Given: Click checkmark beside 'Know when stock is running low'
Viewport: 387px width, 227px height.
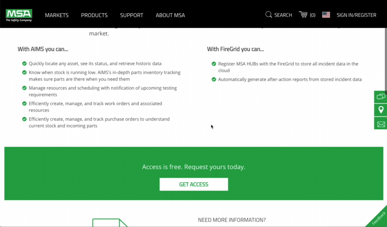Looking at the screenshot, I should click(x=24, y=73).
